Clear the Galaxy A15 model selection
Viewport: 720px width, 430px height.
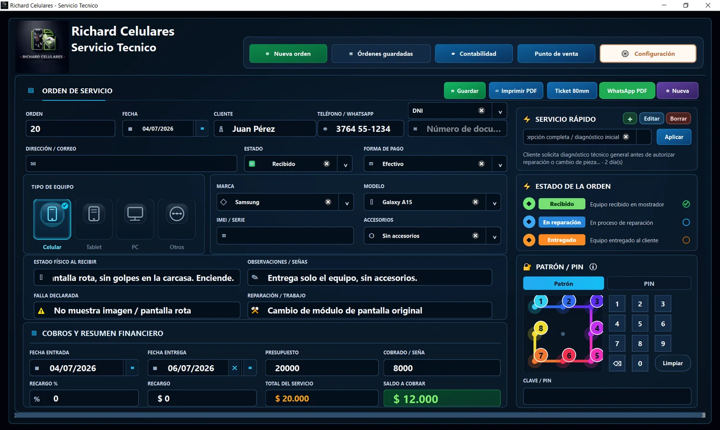pos(475,202)
